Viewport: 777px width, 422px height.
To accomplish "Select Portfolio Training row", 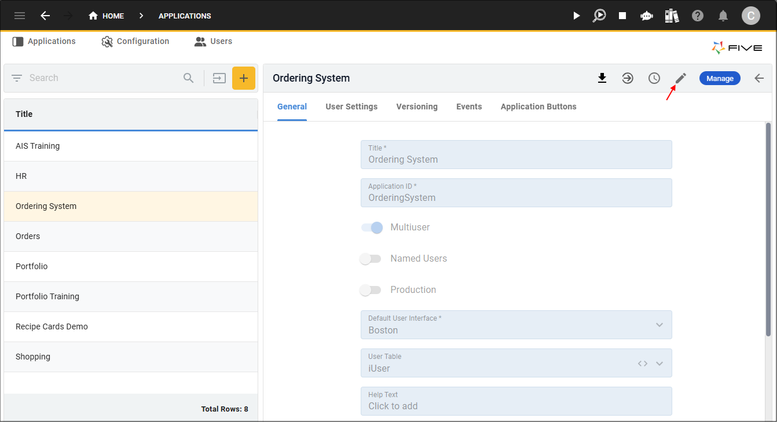I will 131,296.
